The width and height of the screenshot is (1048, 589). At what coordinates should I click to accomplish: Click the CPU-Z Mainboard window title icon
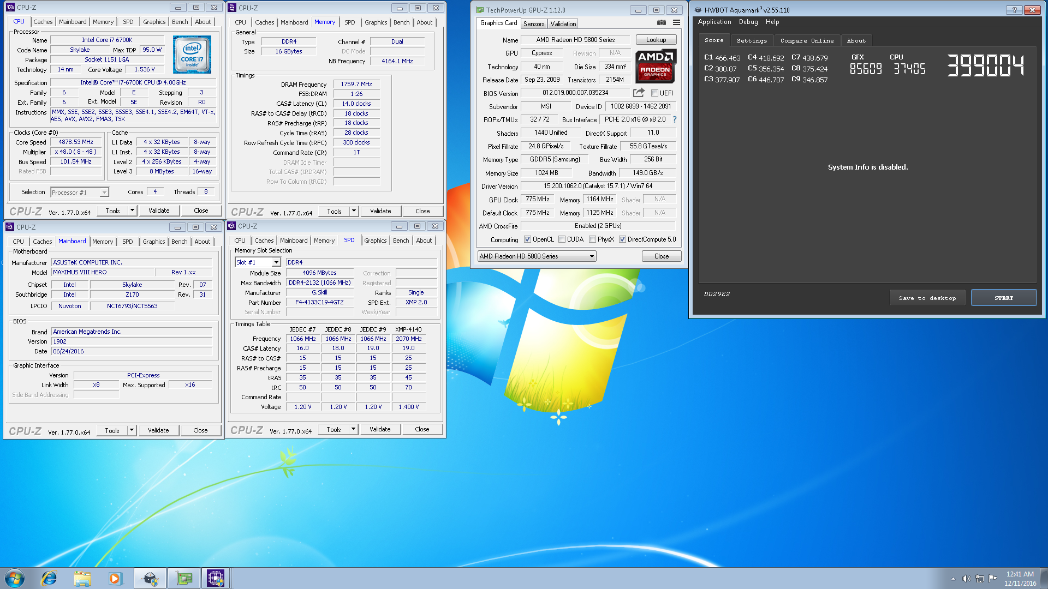(x=10, y=227)
